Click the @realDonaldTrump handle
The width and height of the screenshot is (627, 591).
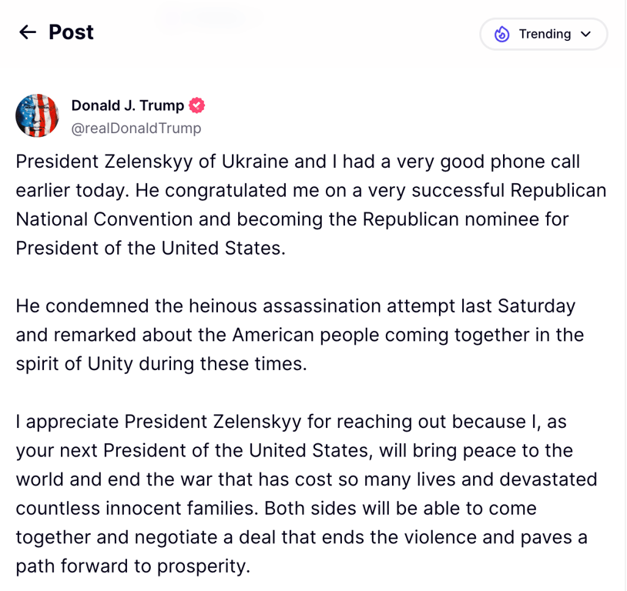(136, 128)
